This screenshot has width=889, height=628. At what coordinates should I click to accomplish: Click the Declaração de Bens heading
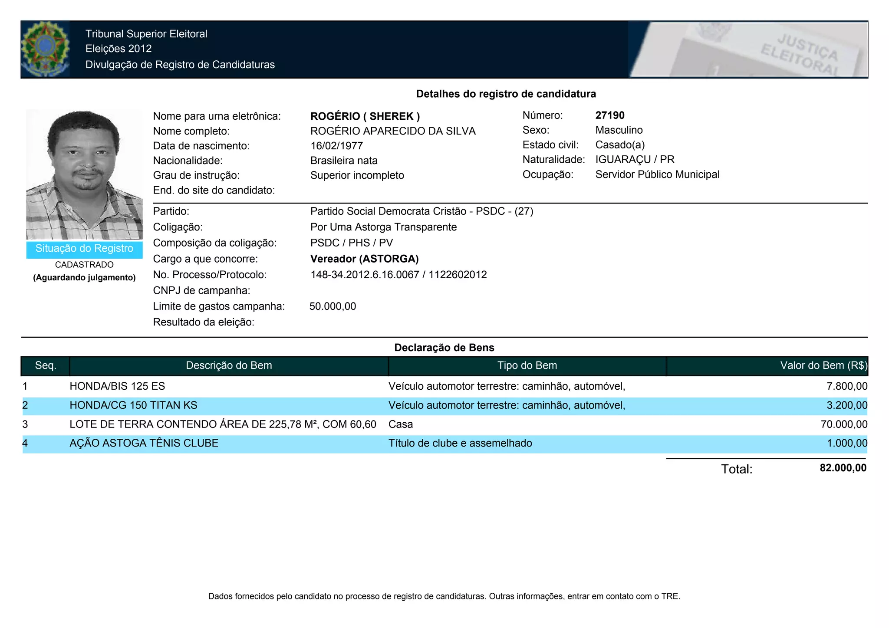444,348
